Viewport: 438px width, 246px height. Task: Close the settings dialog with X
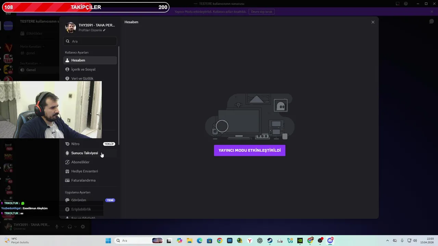373,22
